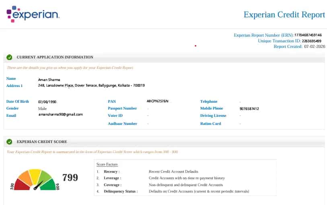
Task: Click the 799 credit score number
Action: [70, 178]
